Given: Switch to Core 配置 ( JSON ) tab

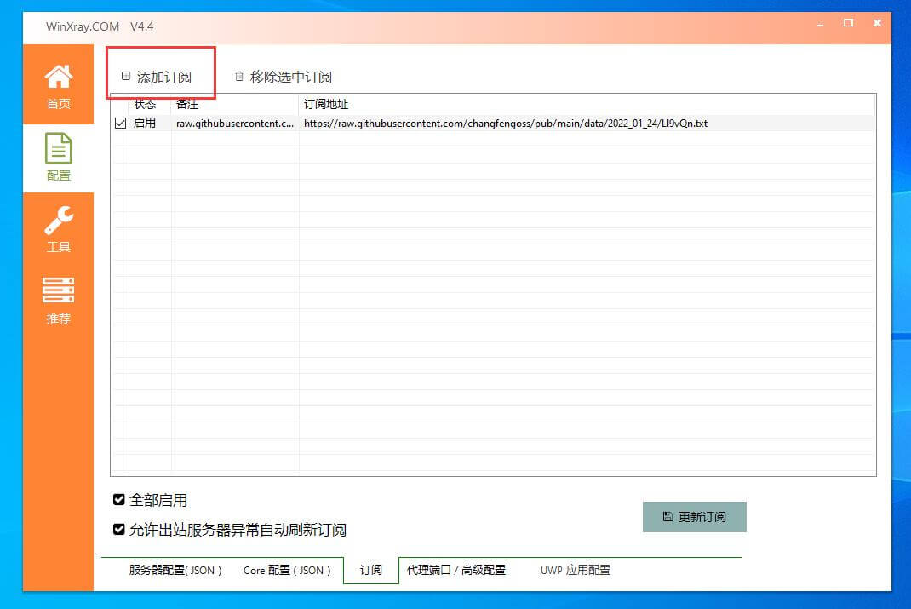Looking at the screenshot, I should coord(287,570).
